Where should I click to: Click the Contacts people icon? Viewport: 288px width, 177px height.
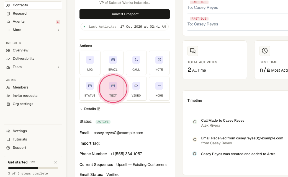[8, 6]
